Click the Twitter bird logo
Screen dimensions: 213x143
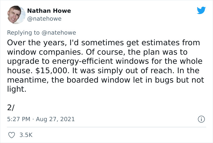click(x=201, y=10)
